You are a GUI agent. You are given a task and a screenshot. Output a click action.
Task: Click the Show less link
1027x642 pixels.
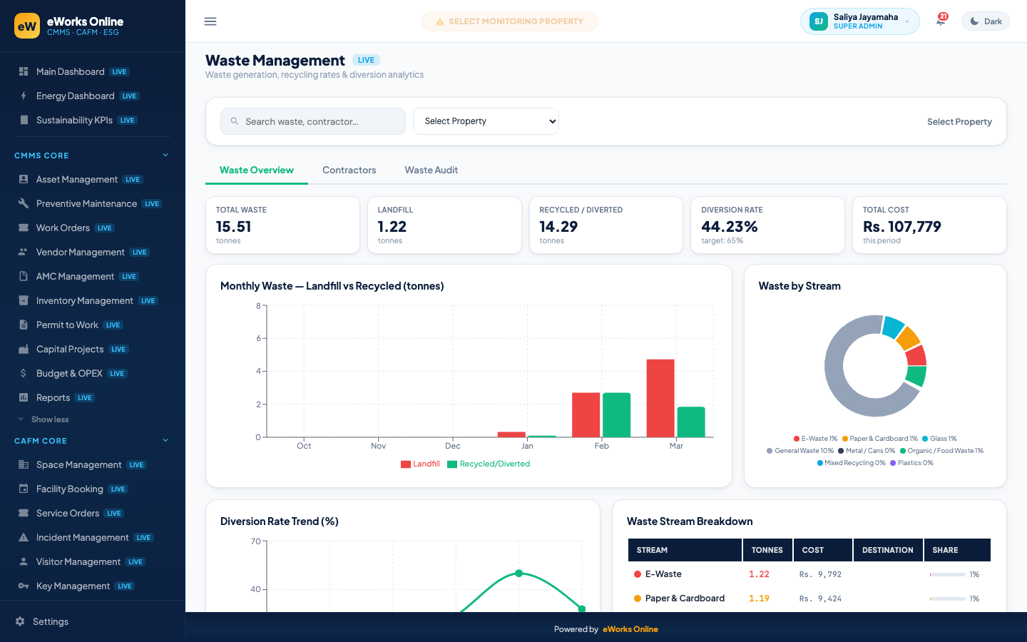click(x=50, y=419)
